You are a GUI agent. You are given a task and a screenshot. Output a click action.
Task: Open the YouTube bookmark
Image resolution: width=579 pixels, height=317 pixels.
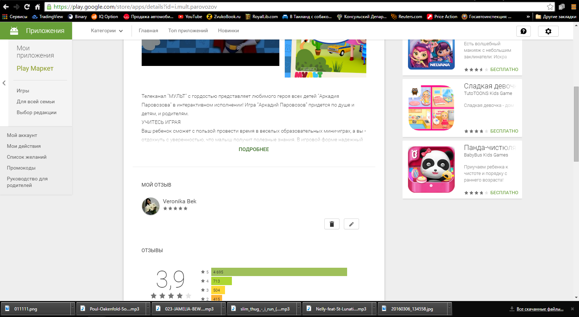190,17
